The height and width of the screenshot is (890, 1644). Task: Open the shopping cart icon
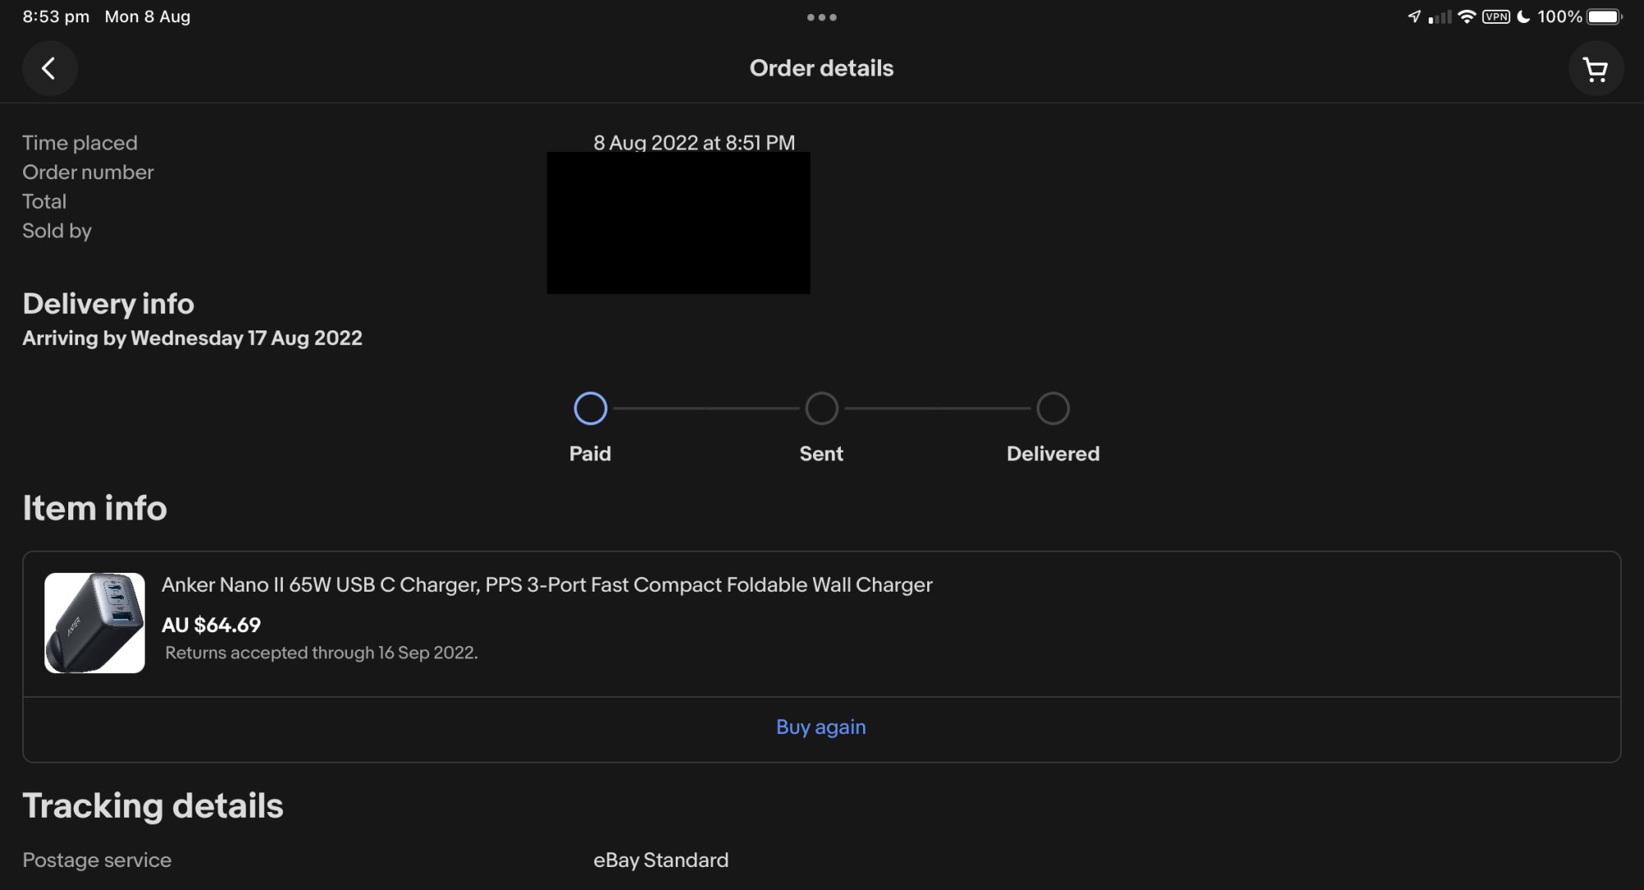click(x=1596, y=69)
